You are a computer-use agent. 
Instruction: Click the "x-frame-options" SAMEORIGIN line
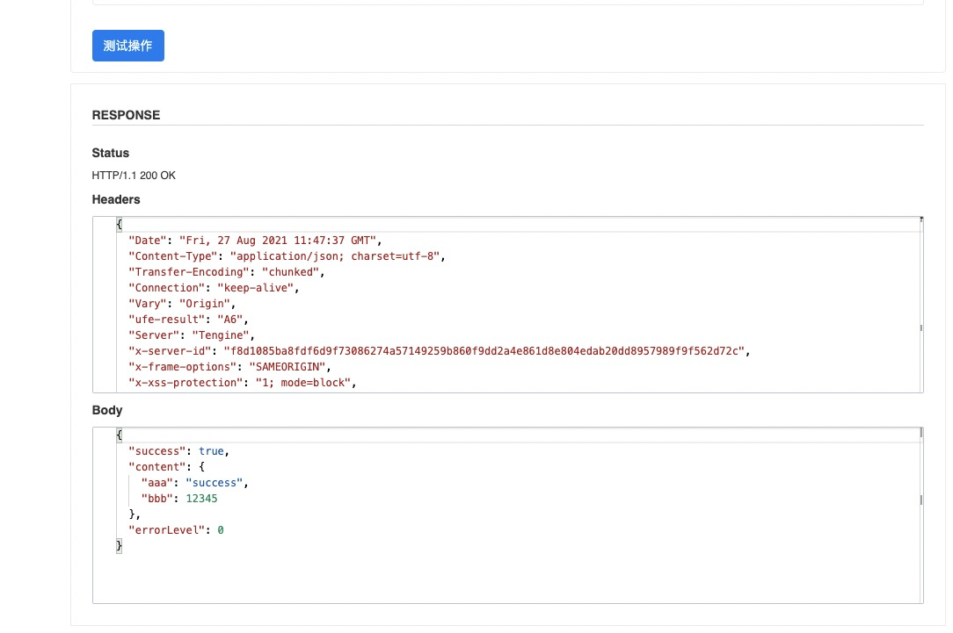tap(229, 367)
